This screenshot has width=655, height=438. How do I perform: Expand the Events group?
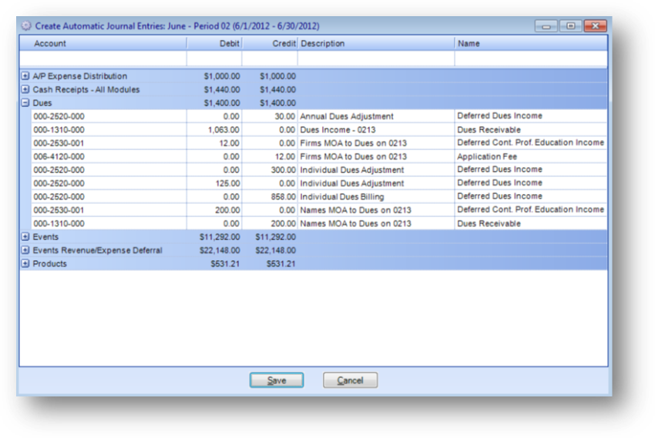pyautogui.click(x=25, y=236)
